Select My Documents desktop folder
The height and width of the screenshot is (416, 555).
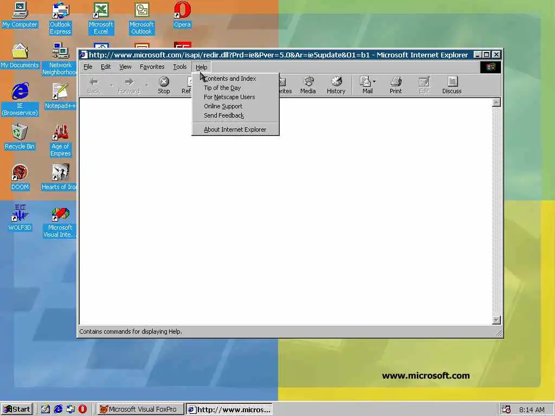pyautogui.click(x=20, y=56)
